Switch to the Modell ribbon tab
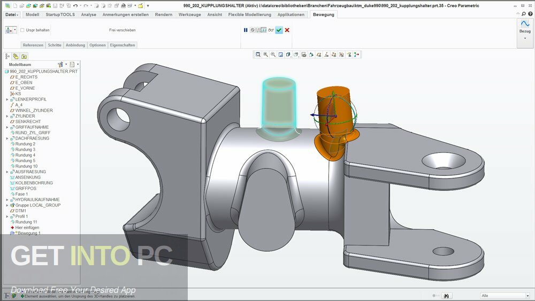 (x=33, y=14)
